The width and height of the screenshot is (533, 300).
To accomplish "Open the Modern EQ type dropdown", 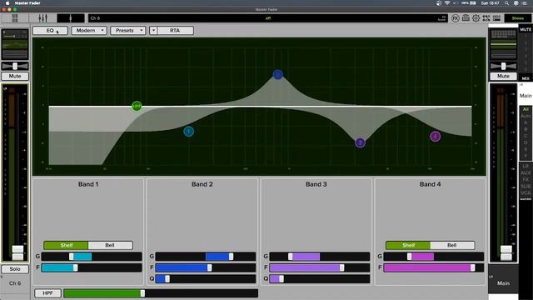I will pos(89,31).
